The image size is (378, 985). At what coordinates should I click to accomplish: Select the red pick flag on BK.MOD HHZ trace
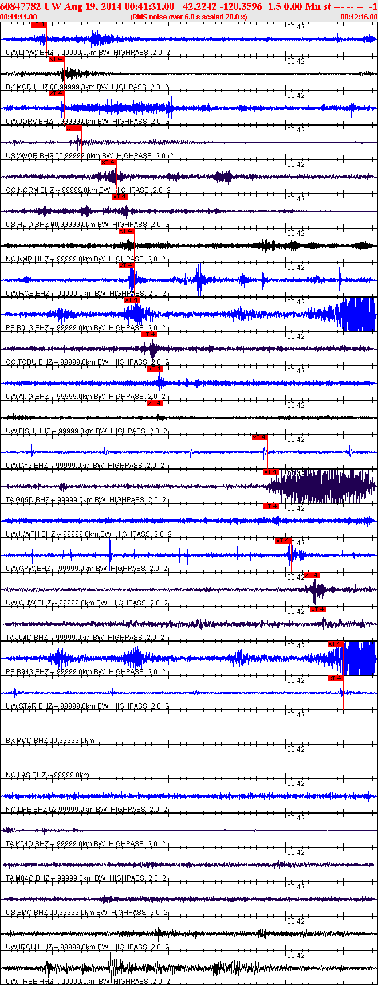pos(56,59)
